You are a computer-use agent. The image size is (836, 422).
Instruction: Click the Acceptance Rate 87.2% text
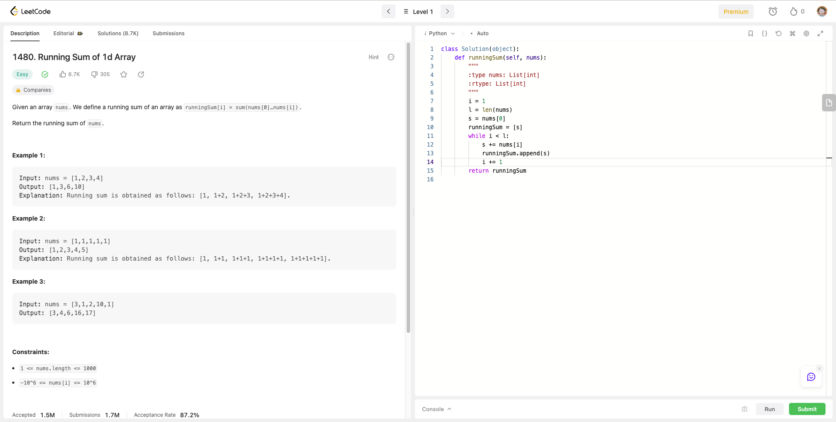pyautogui.click(x=166, y=415)
